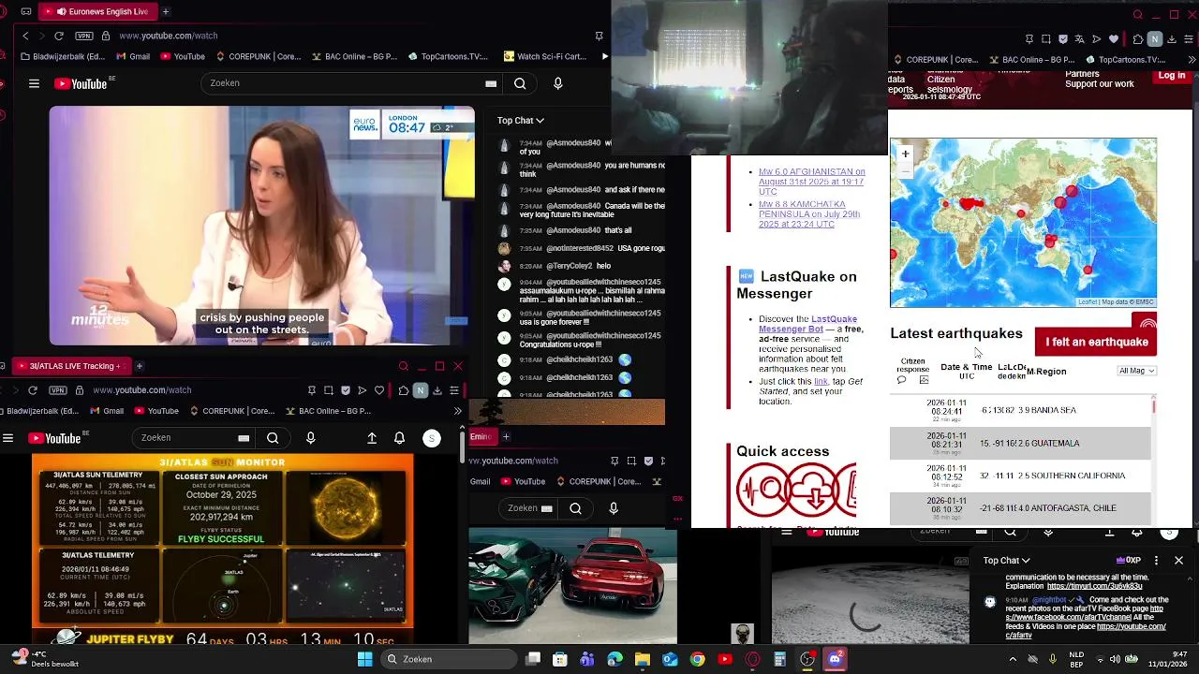Zoom in on the earthquake map
Viewport: 1199px width, 674px height.
pos(905,154)
